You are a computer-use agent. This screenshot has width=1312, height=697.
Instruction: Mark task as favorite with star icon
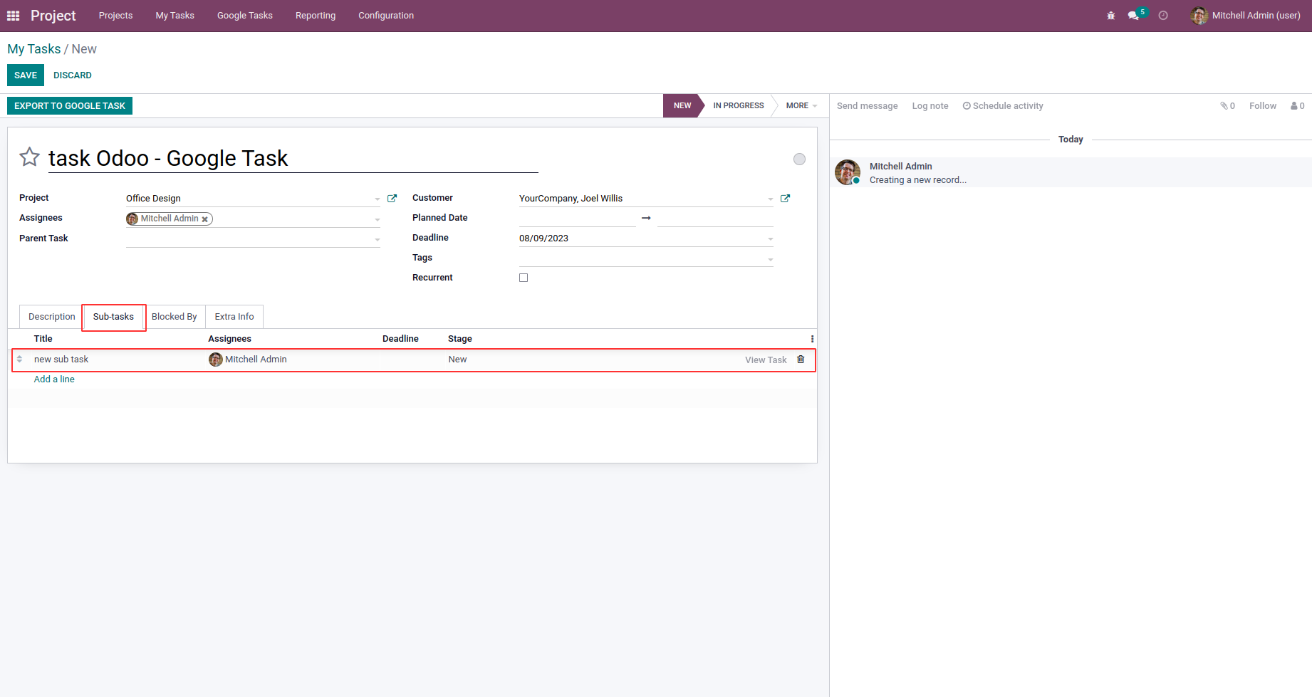coord(29,157)
